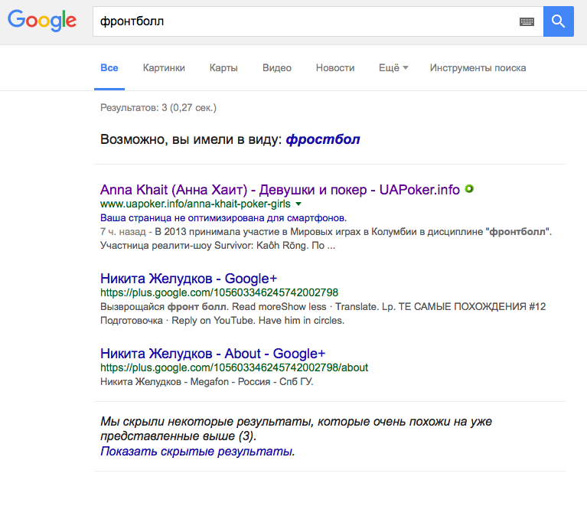This screenshot has width=587, height=506.
Task: Click the www.uapoker.info/anna-khait-poker-girls URL
Action: tap(195, 204)
